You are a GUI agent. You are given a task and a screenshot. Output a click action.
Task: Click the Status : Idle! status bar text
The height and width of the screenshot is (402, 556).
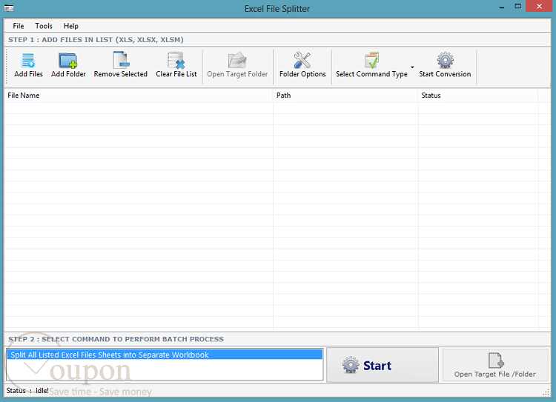(27, 390)
